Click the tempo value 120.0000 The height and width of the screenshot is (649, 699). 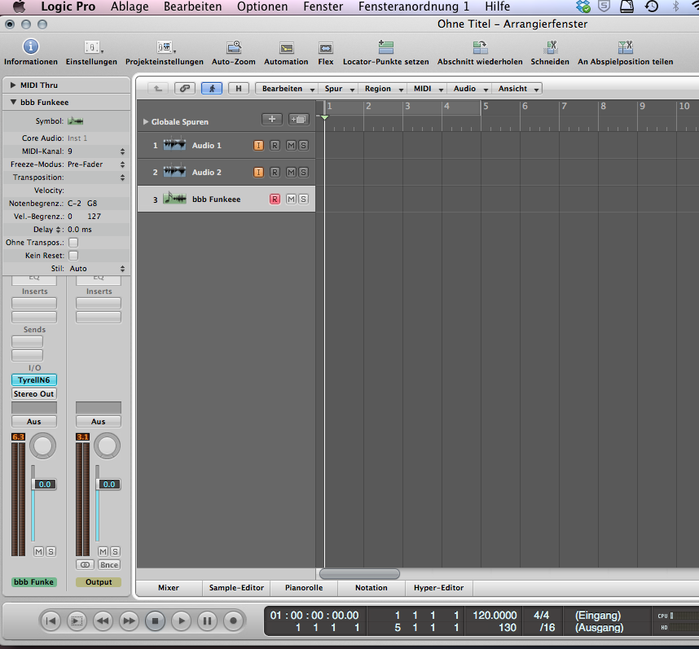coord(495,615)
